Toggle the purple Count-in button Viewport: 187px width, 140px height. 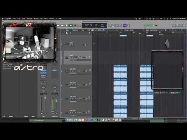125,25
